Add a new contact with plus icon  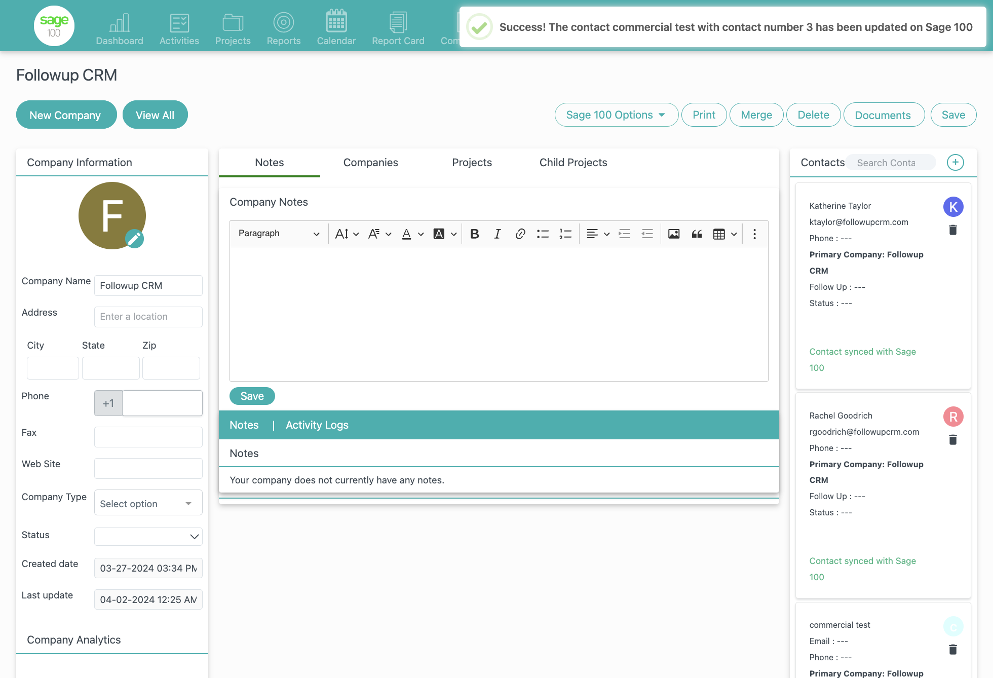tap(956, 162)
